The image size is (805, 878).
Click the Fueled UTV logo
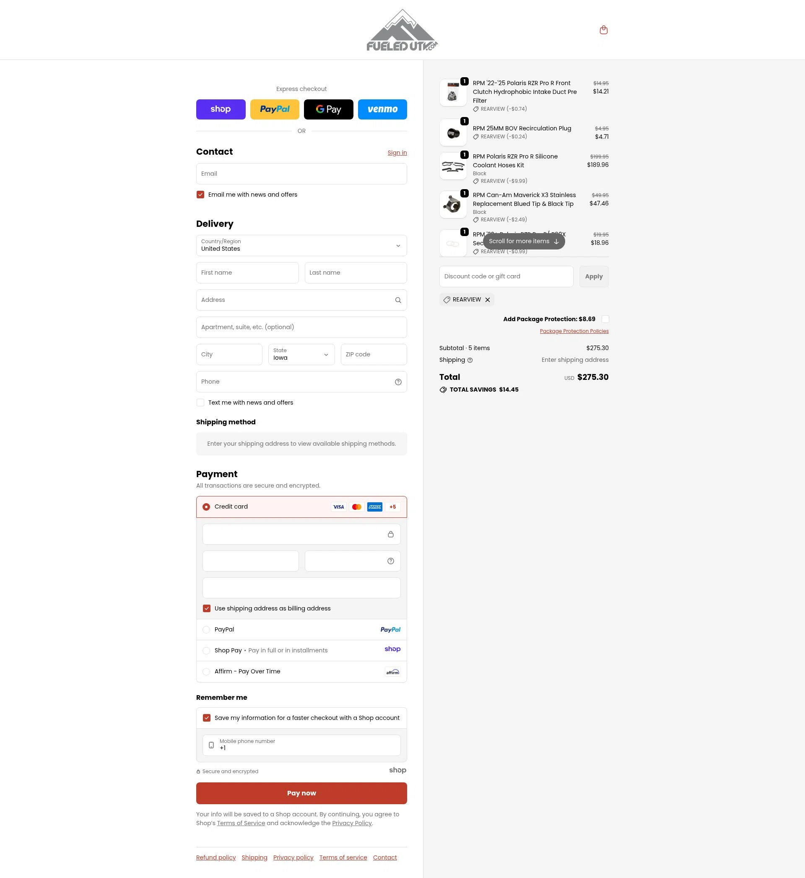(x=402, y=30)
